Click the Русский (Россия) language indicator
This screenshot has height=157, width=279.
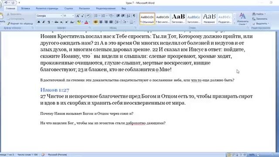pos(58,155)
